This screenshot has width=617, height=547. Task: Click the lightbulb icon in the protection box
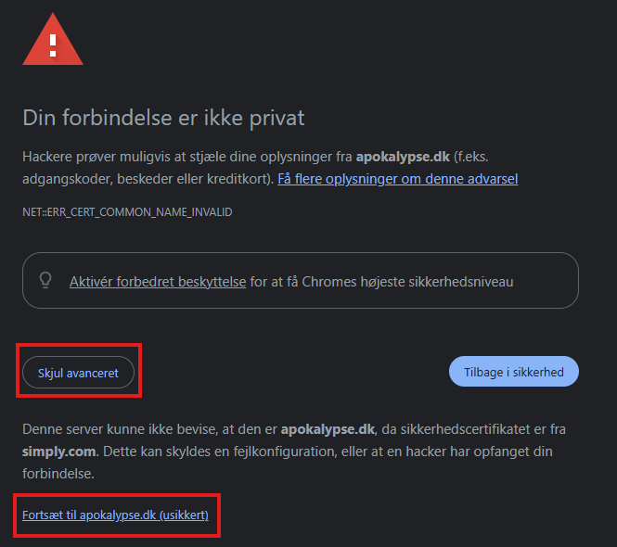tap(45, 280)
